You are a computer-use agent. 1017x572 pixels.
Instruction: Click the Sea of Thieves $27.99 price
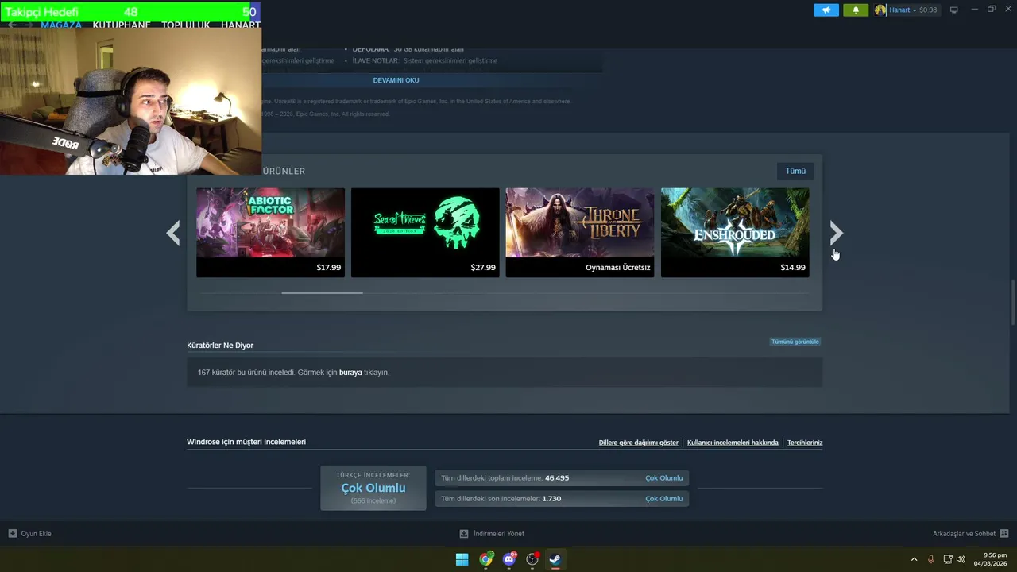[483, 268]
